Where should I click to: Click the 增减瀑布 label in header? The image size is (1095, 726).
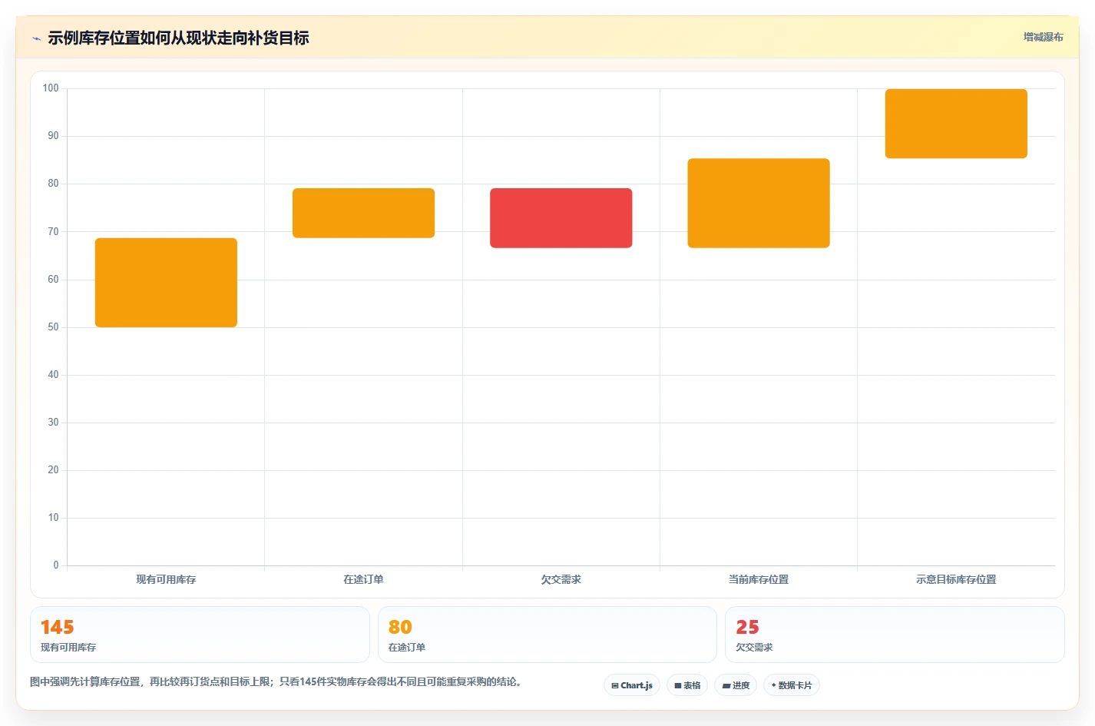[1043, 37]
